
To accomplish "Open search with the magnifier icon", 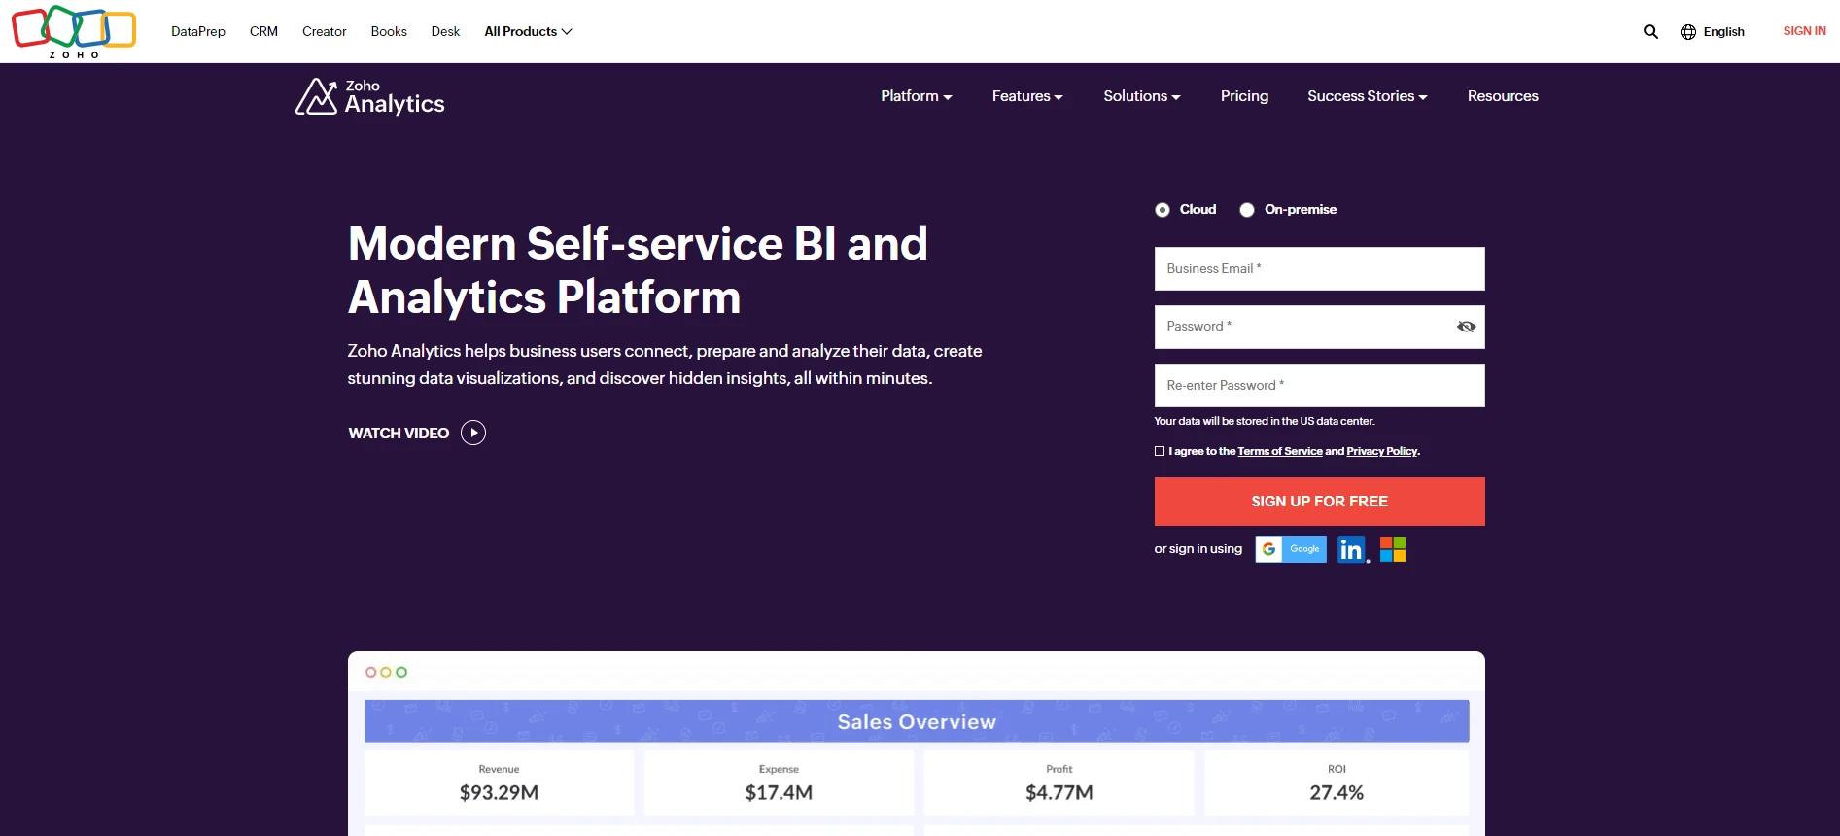I will click(x=1650, y=32).
